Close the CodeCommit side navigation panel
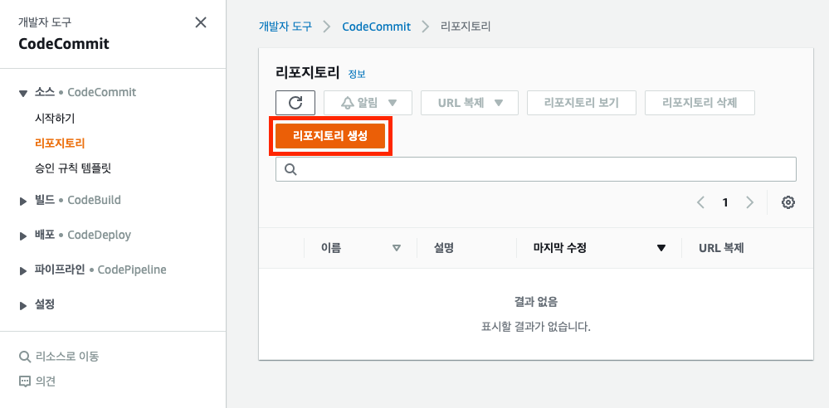Screen dimensions: 829x408 coord(200,22)
